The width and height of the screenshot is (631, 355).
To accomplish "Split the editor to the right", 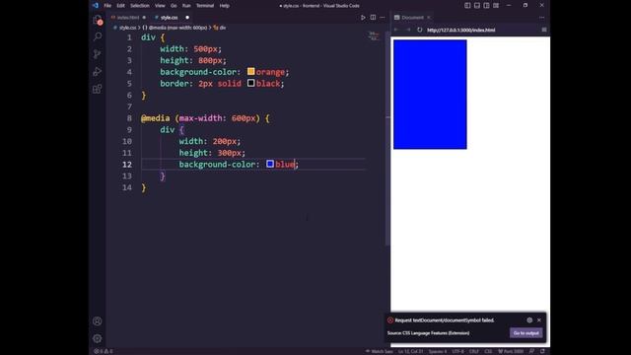I will (x=373, y=18).
